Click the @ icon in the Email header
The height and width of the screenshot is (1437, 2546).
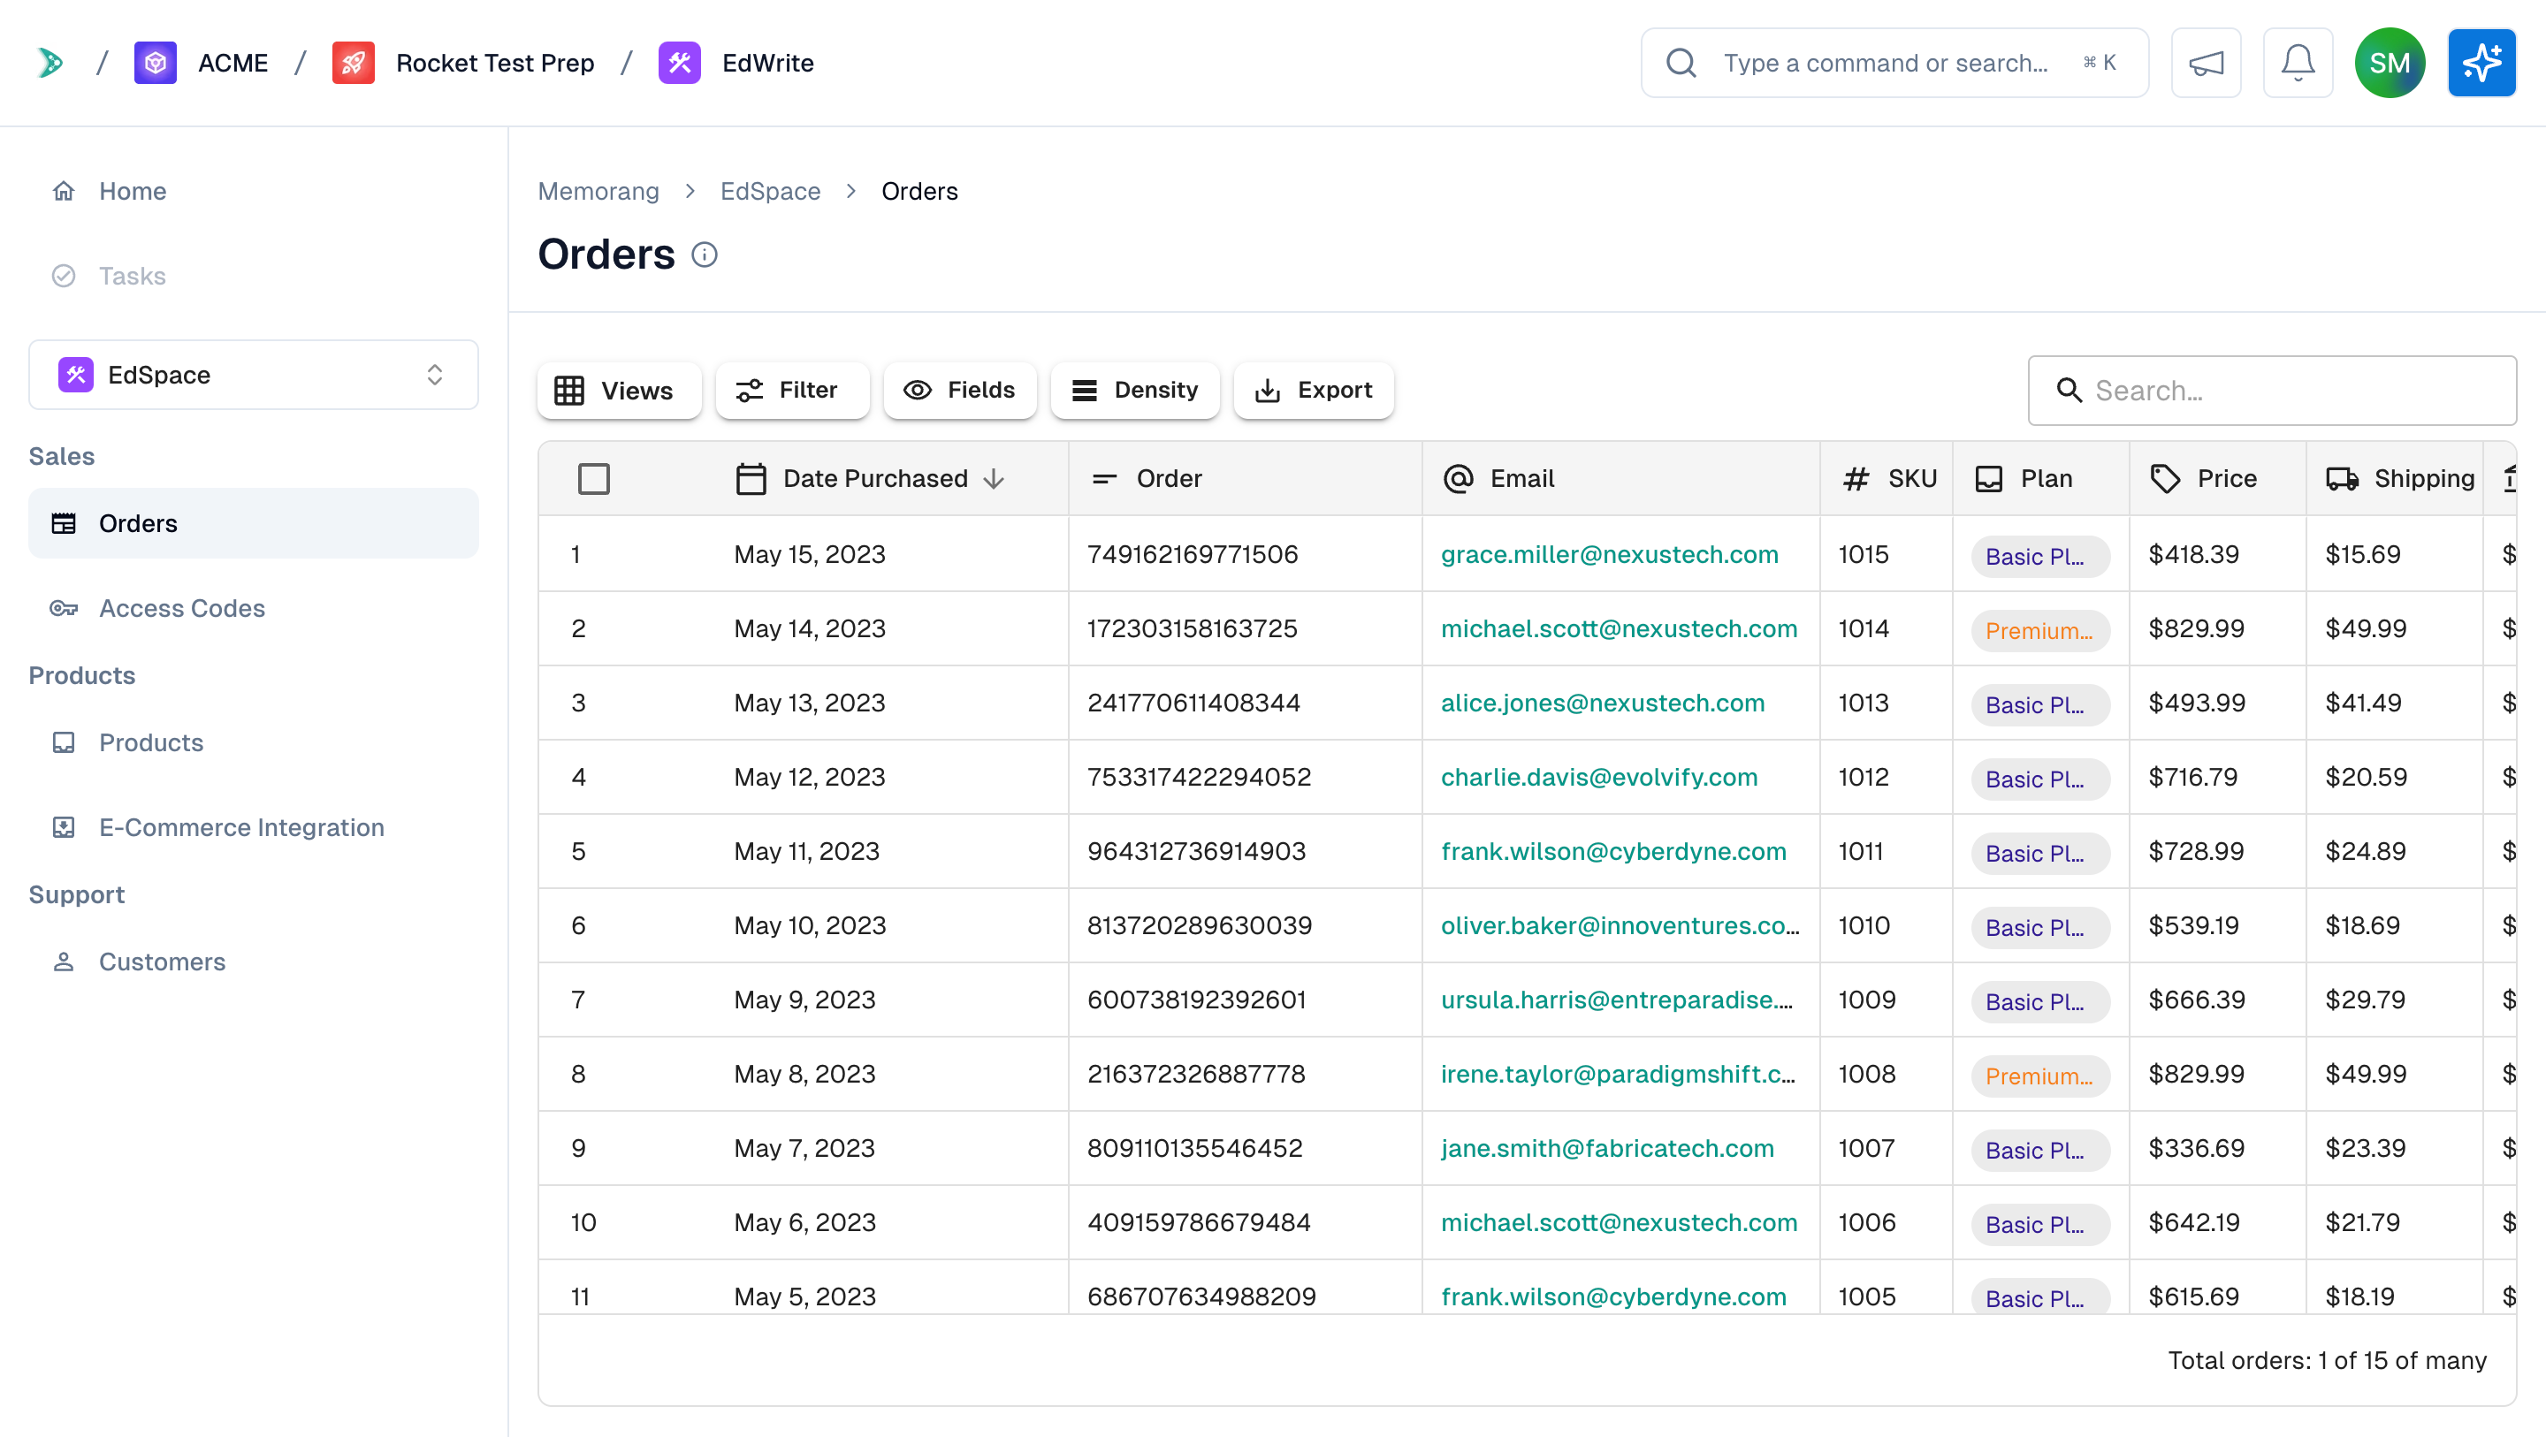pos(1458,478)
